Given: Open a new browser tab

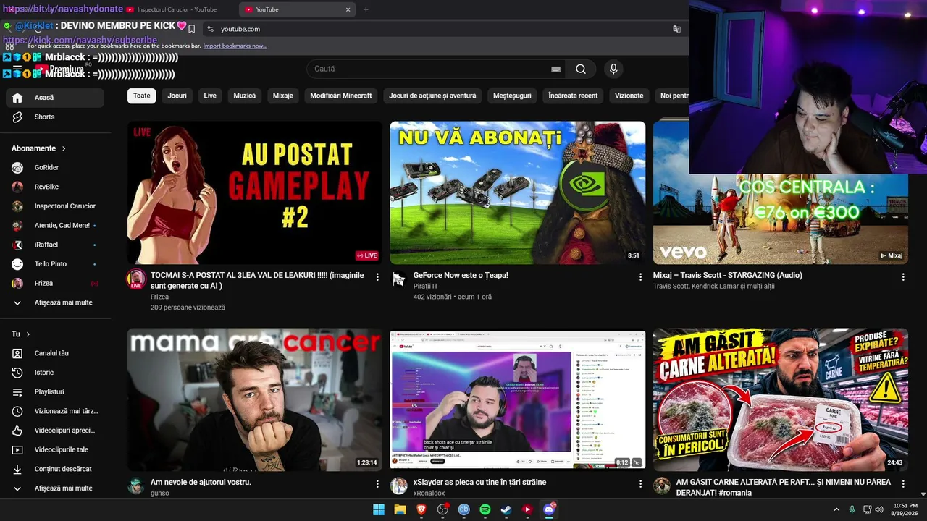Looking at the screenshot, I should (x=366, y=9).
